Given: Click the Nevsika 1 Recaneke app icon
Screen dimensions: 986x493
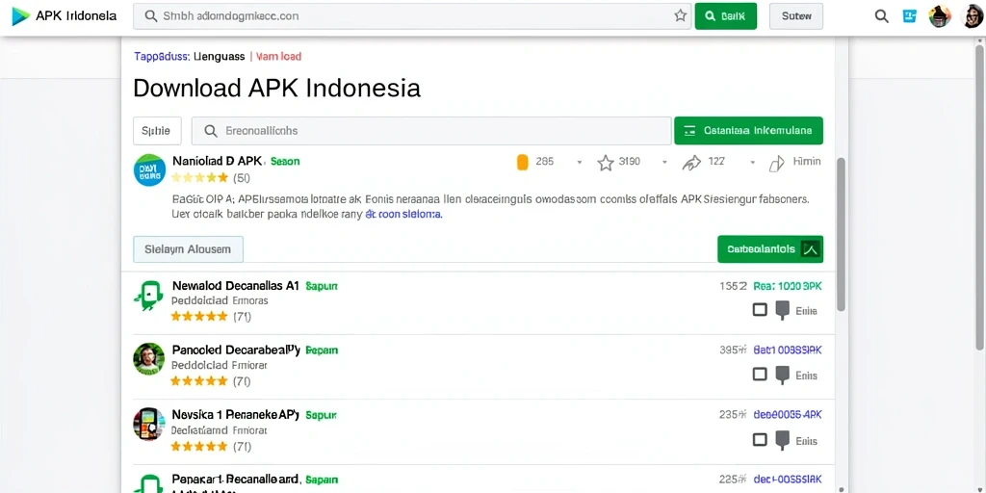Looking at the screenshot, I should [149, 424].
